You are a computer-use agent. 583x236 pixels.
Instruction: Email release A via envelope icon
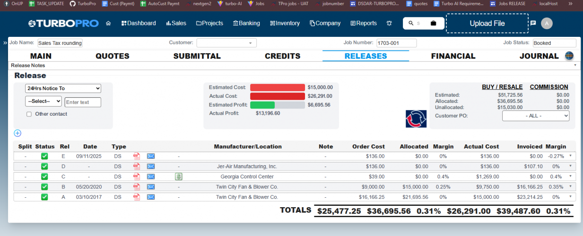[x=151, y=197]
